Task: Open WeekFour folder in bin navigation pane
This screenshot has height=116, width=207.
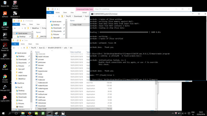Action: [x=22, y=79]
